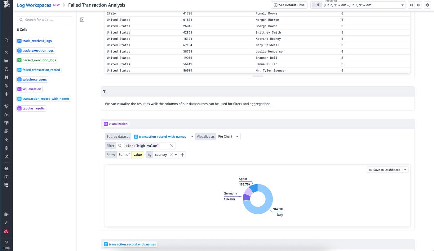This screenshot has height=251, width=434.
Task: Collapse the cells list side panel
Action: [x=82, y=20]
